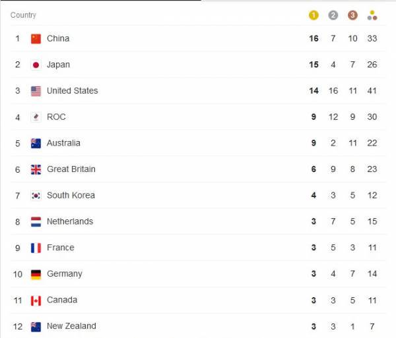Click the silver medal column icon
The image size is (396, 338).
coord(333,15)
